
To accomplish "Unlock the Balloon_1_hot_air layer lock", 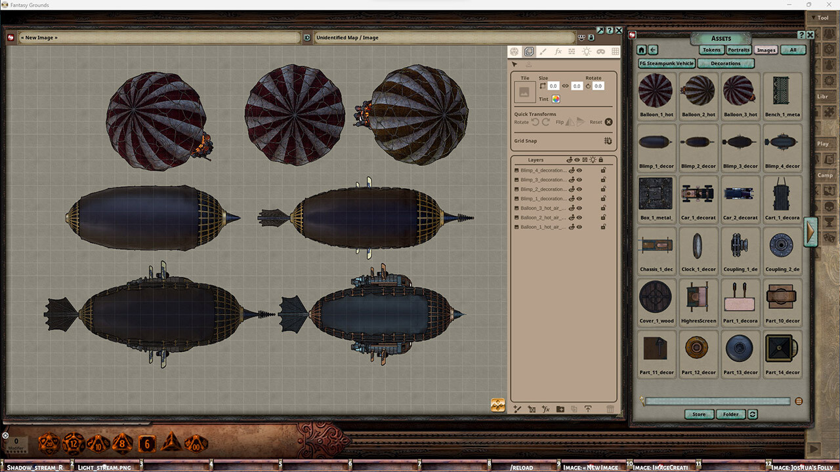I will (603, 227).
